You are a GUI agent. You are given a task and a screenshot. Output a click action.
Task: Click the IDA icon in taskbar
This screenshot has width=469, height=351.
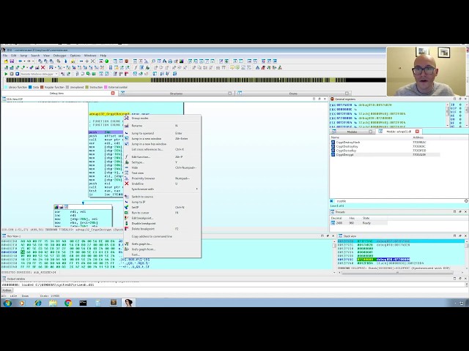coord(129,303)
